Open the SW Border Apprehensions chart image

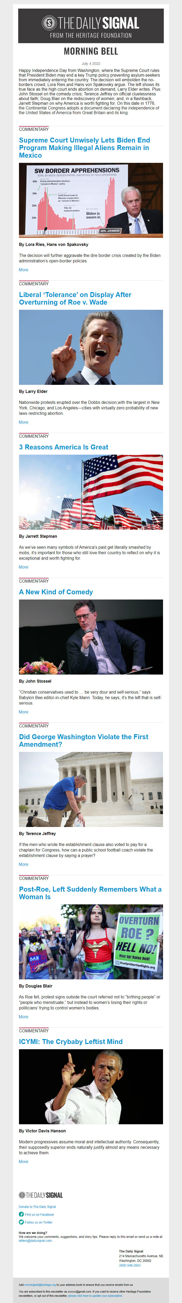coord(91,200)
